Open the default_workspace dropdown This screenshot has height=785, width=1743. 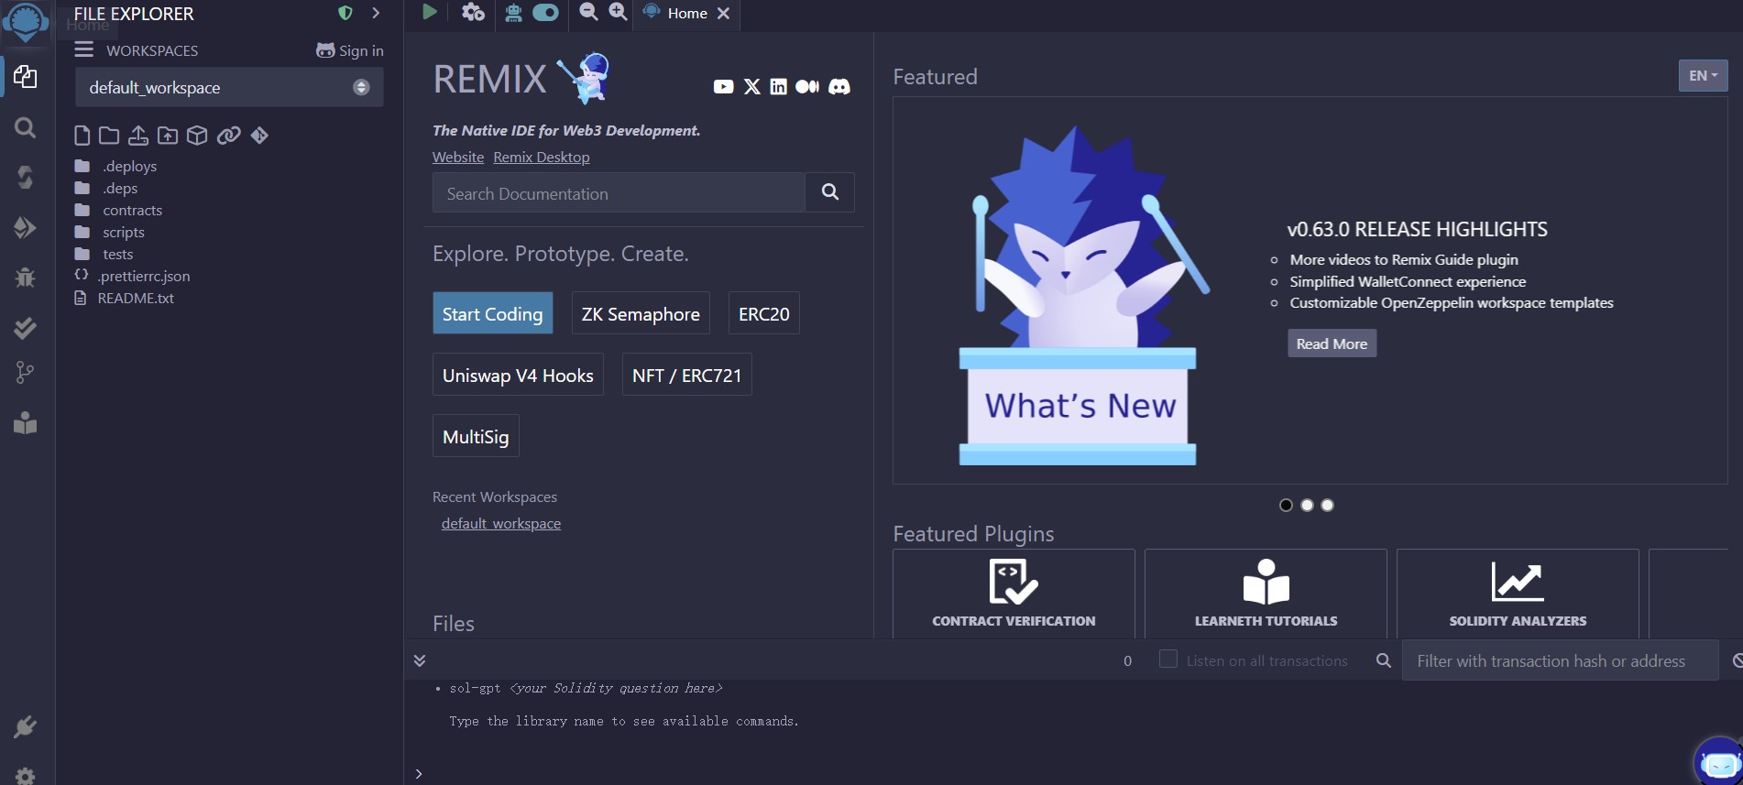click(229, 88)
